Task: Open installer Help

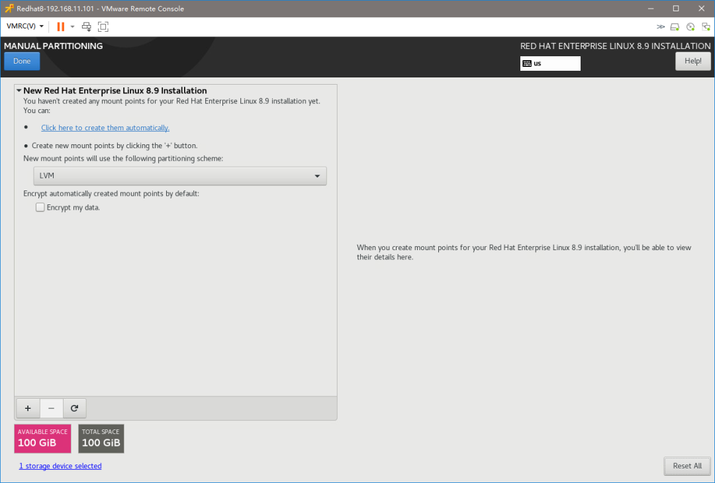Action: pyautogui.click(x=692, y=61)
